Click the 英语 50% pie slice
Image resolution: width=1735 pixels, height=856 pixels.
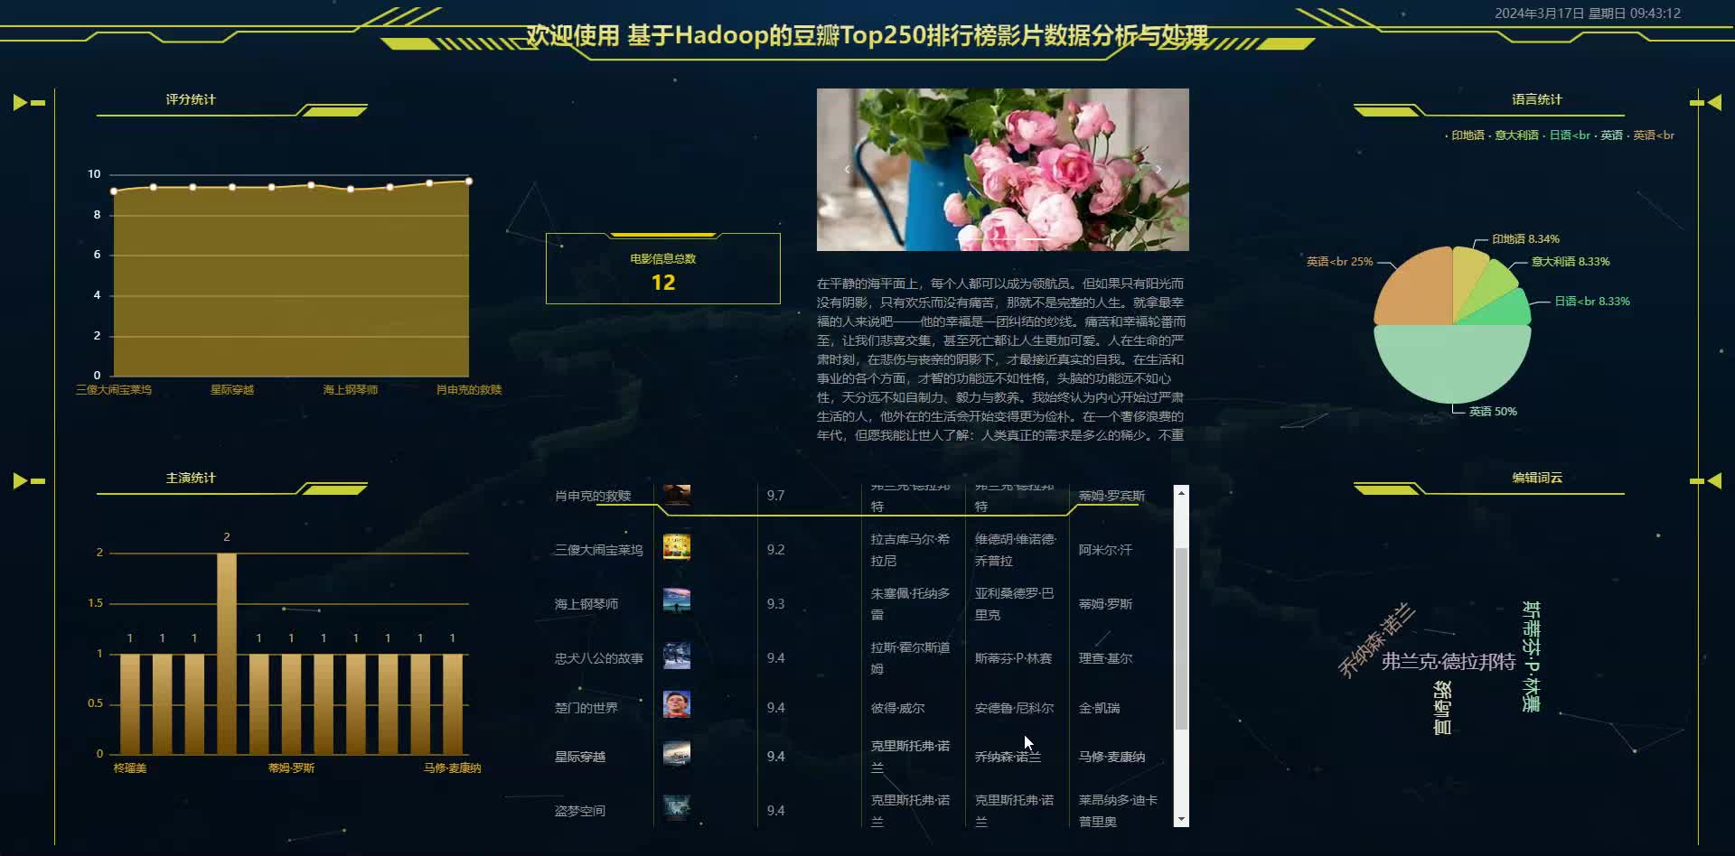point(1452,366)
